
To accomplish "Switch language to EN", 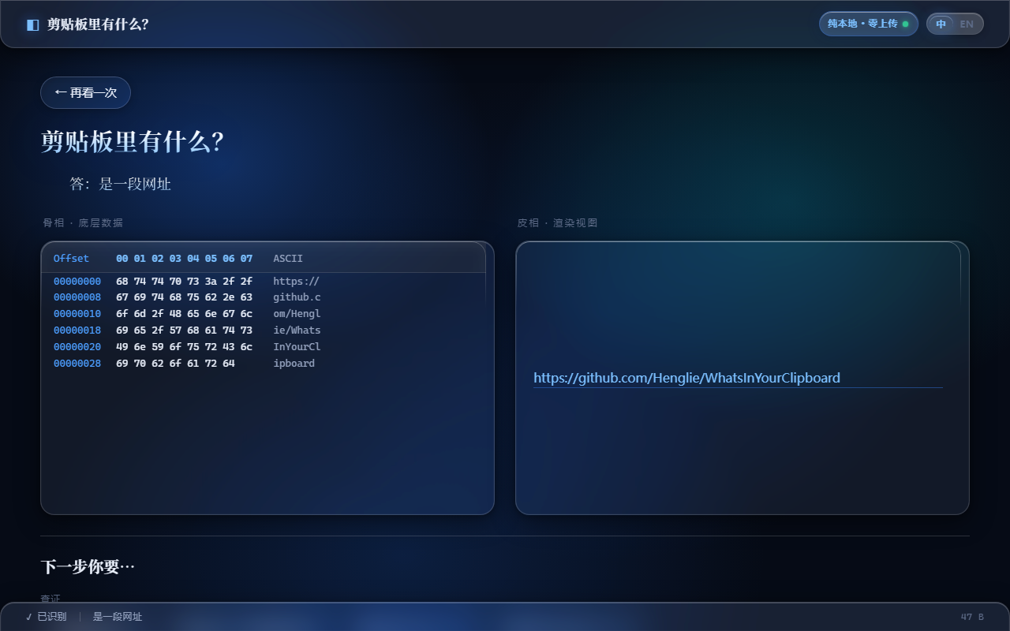I will 967,24.
